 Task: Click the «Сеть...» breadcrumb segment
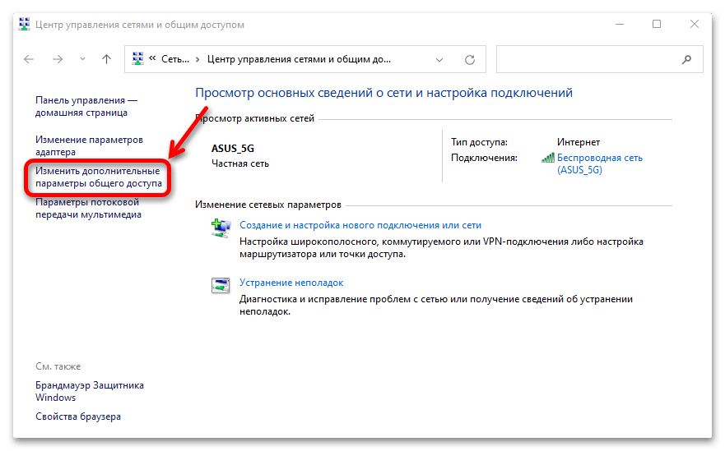[x=175, y=59]
